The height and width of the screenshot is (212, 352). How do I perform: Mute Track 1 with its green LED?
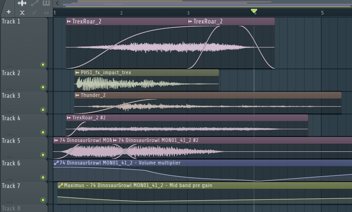click(43, 65)
